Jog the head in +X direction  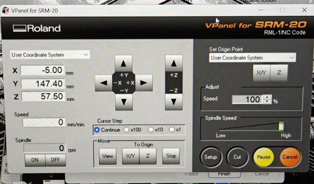pyautogui.click(x=144, y=83)
